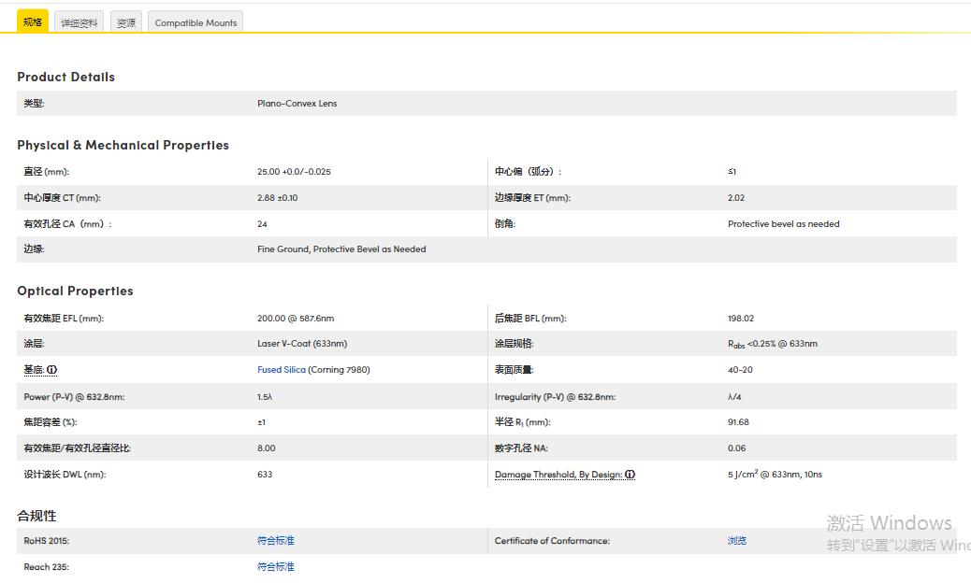Click the Damage Threshold, By Design label
Viewport: 971px width, 583px height.
coord(558,475)
